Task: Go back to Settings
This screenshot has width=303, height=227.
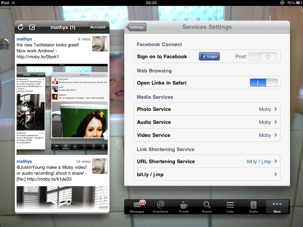Action: pos(136,27)
